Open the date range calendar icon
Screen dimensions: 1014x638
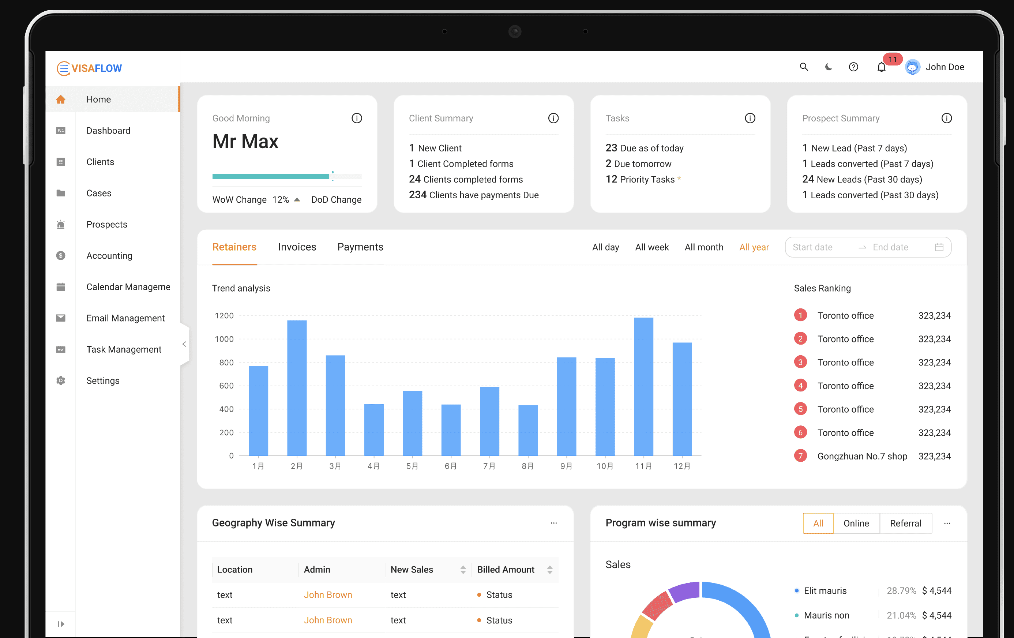[x=939, y=247]
